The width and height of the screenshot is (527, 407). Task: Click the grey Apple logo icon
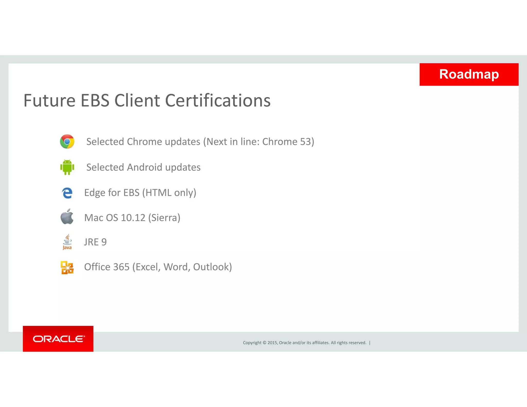coord(67,217)
